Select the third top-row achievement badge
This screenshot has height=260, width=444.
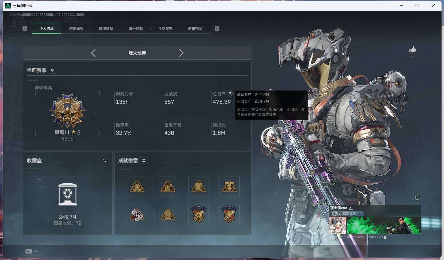199,186
